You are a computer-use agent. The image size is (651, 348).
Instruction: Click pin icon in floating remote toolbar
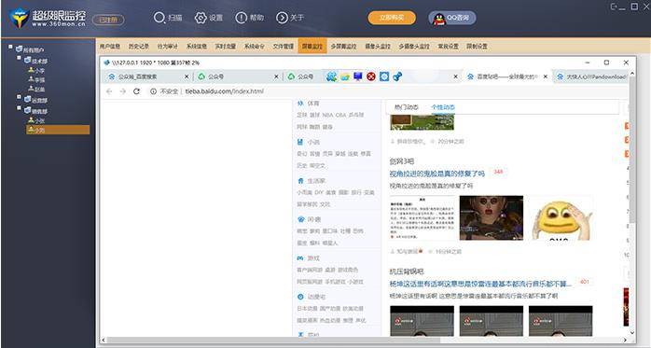click(x=397, y=77)
